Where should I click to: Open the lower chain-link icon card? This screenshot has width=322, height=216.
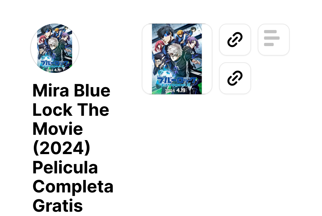coord(235,78)
